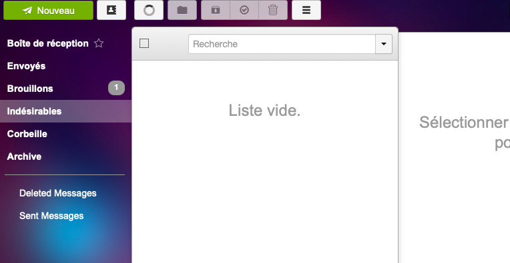Image resolution: width=510 pixels, height=263 pixels.
Task: Click the not-spam checkmark icon
Action: point(244,11)
